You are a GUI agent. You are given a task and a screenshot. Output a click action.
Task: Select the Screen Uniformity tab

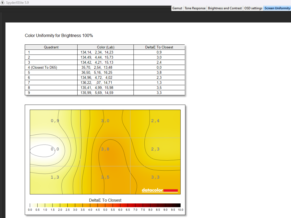click(x=277, y=8)
